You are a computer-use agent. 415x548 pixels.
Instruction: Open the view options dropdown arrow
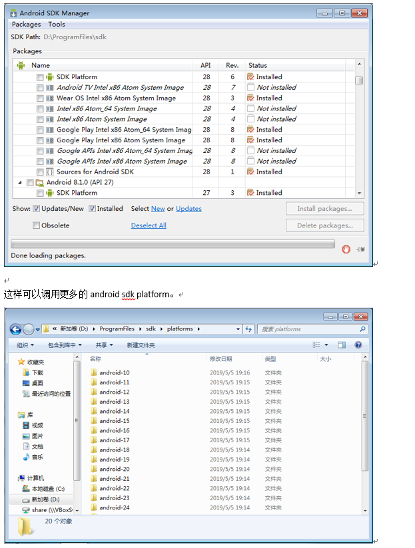[x=326, y=345]
